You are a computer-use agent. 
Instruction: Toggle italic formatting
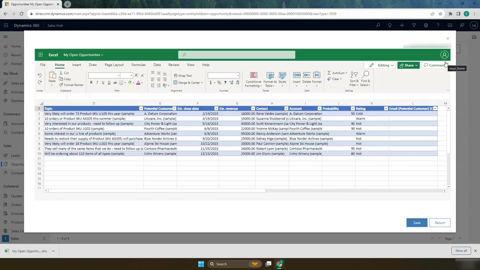97,82
